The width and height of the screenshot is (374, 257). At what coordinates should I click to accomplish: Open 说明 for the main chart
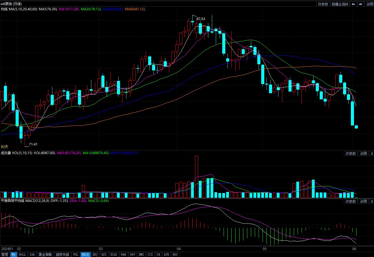pos(369,4)
